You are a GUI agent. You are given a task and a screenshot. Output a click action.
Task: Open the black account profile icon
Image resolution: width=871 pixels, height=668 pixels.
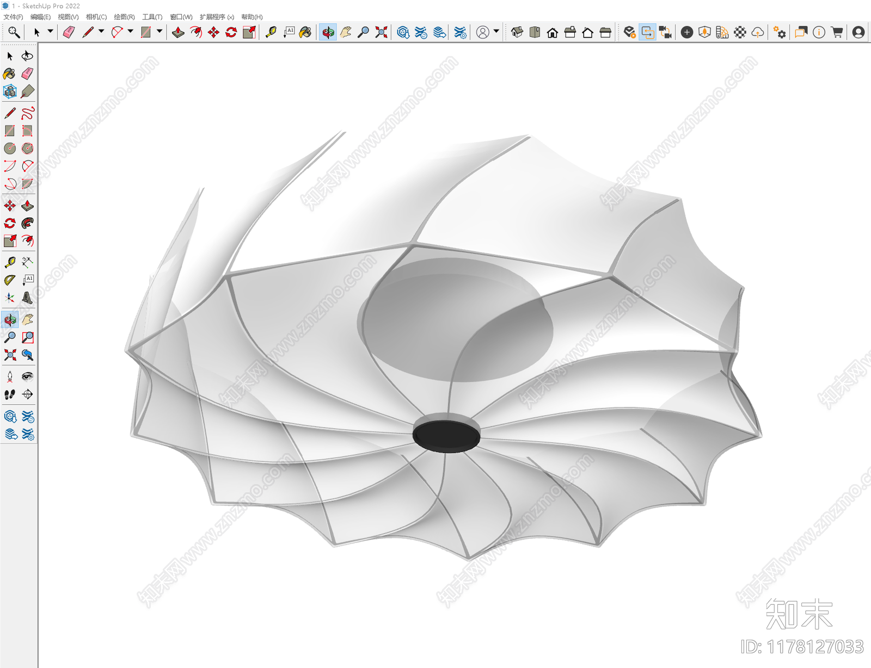tap(858, 32)
